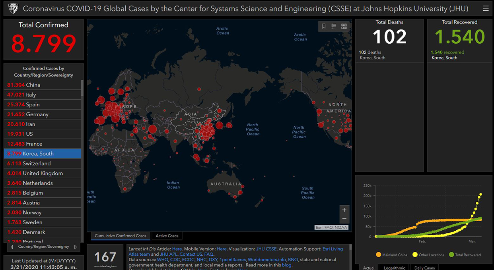The width and height of the screenshot is (494, 270).
Task: Open the BNO data source link
Action: coord(293,260)
